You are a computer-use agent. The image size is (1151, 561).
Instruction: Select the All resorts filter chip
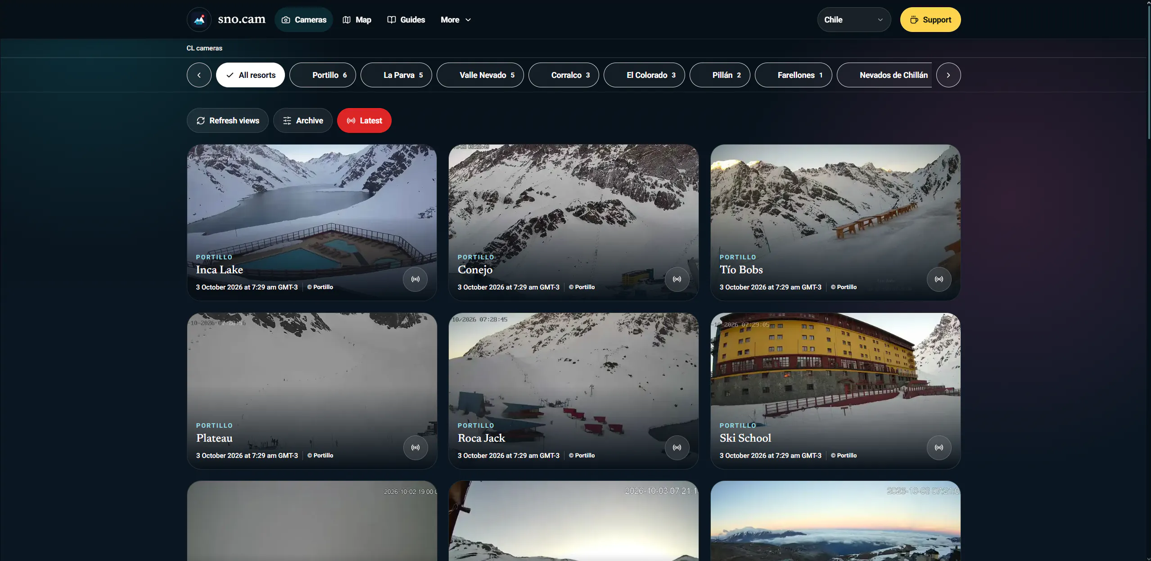coord(250,75)
